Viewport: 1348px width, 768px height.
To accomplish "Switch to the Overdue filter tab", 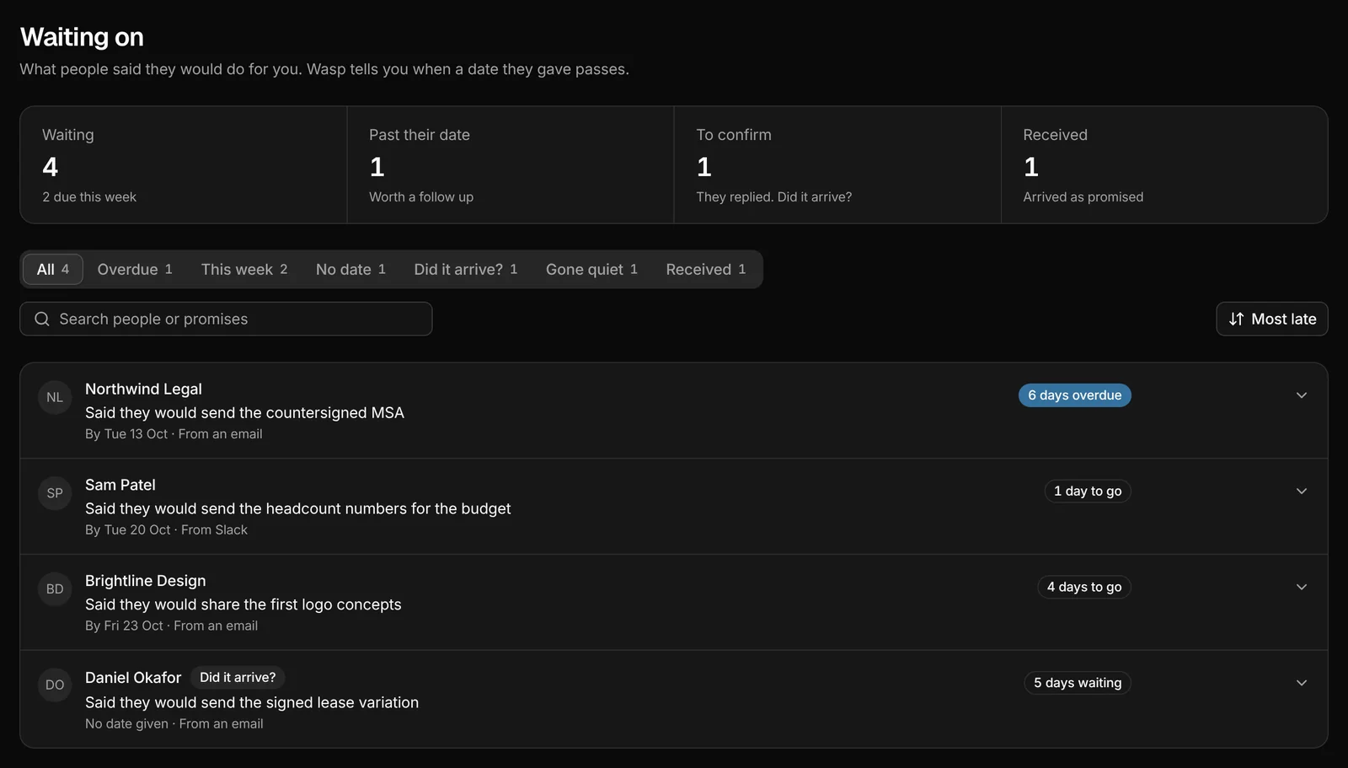I will [135, 269].
